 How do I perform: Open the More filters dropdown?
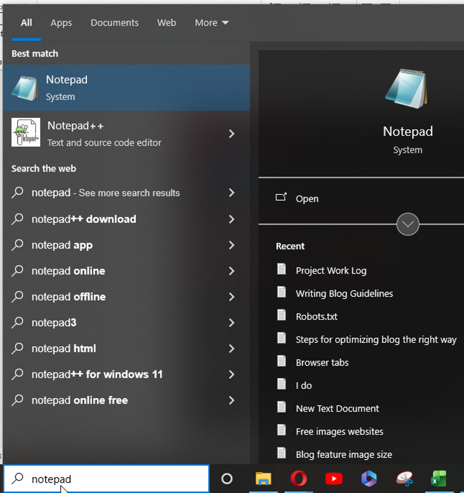point(212,23)
